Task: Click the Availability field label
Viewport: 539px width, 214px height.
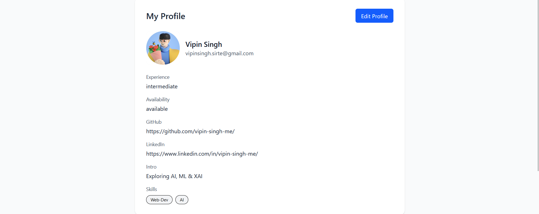Action: [x=158, y=100]
